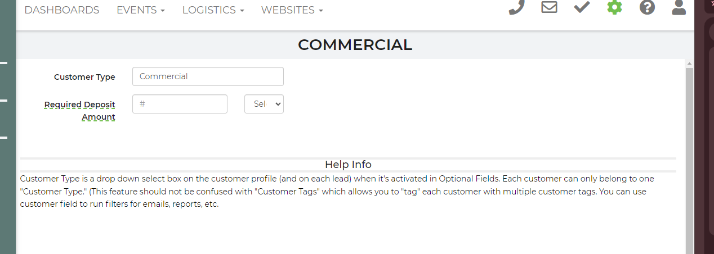Focus the Customer Type text field

click(x=208, y=76)
